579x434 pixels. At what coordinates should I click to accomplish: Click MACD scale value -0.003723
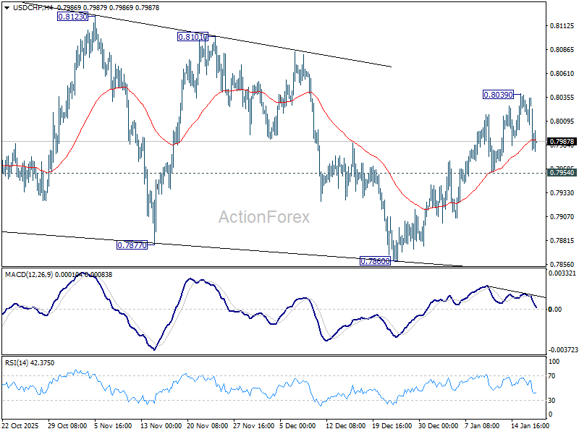[x=563, y=349]
